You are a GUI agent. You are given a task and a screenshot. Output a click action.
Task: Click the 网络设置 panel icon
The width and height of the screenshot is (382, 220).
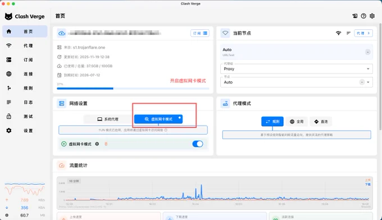(62, 103)
